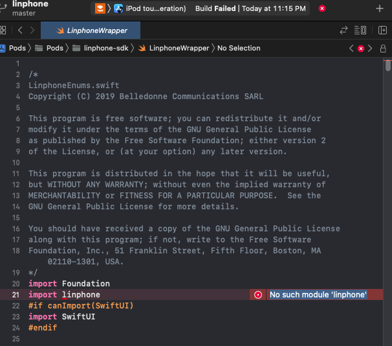Click the "import SwiftUI" line
Viewport: 392px width, 346px height.
click(61, 317)
